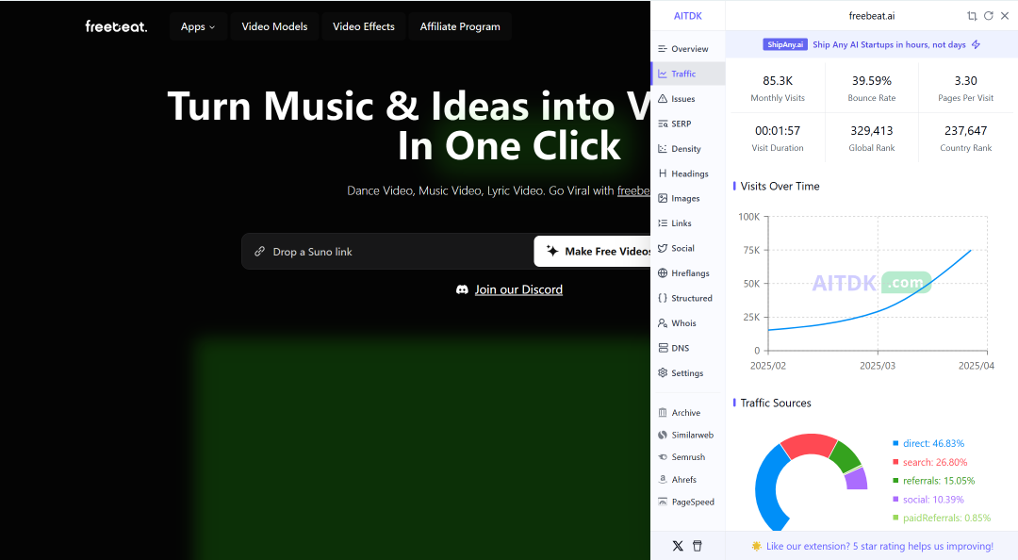Open the SERP section
This screenshot has width=1018, height=560.
coord(687,124)
